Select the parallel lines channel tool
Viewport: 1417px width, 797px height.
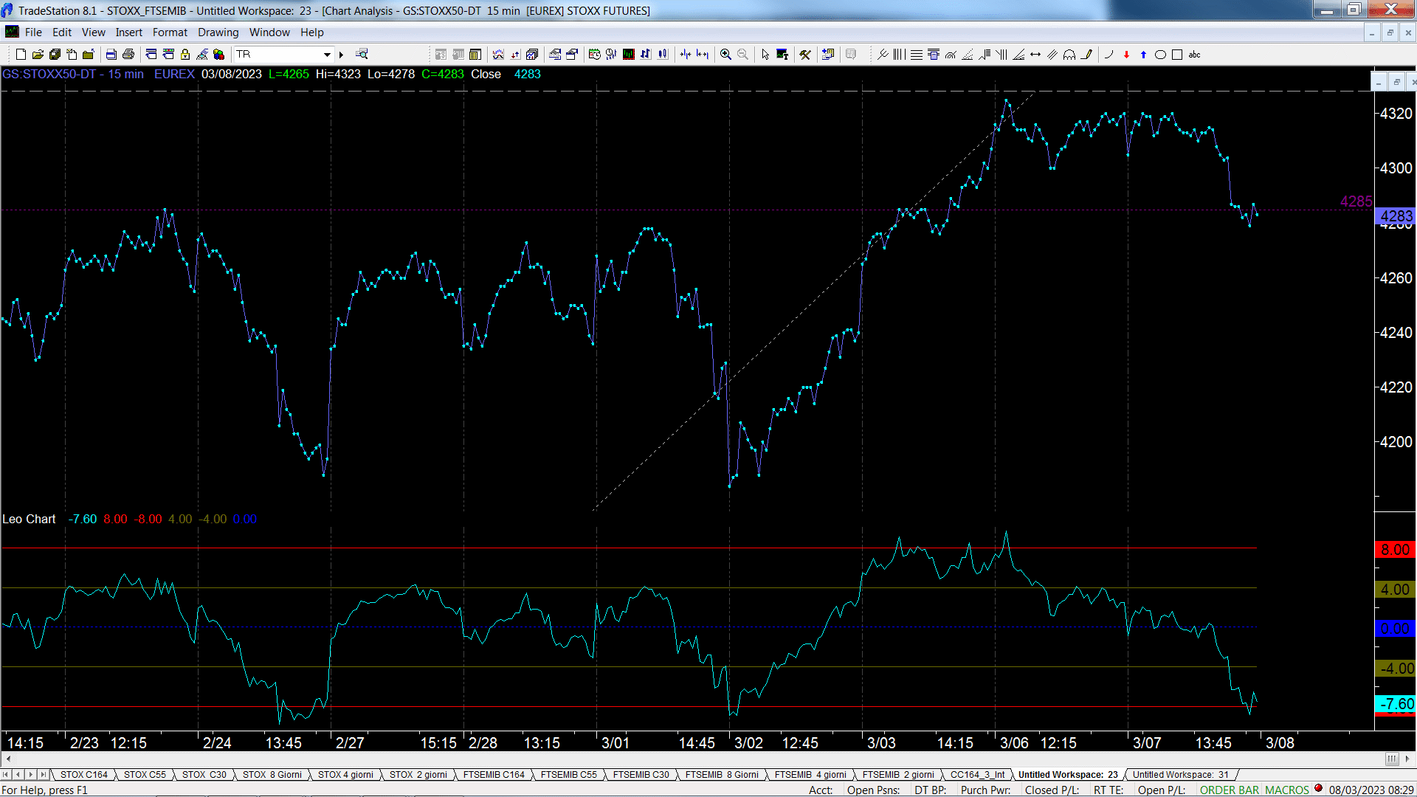coord(1052,55)
